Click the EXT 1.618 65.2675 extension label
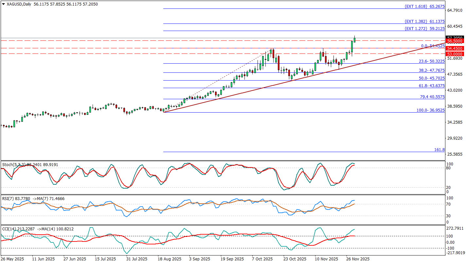The height and width of the screenshot is (263, 466). [x=424, y=6]
